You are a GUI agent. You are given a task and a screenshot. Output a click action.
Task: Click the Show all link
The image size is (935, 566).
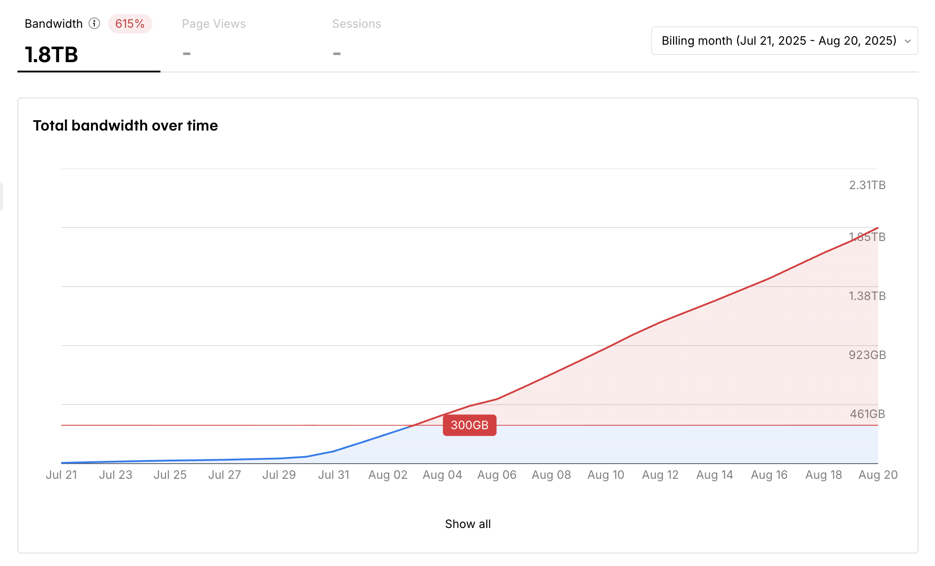point(467,524)
